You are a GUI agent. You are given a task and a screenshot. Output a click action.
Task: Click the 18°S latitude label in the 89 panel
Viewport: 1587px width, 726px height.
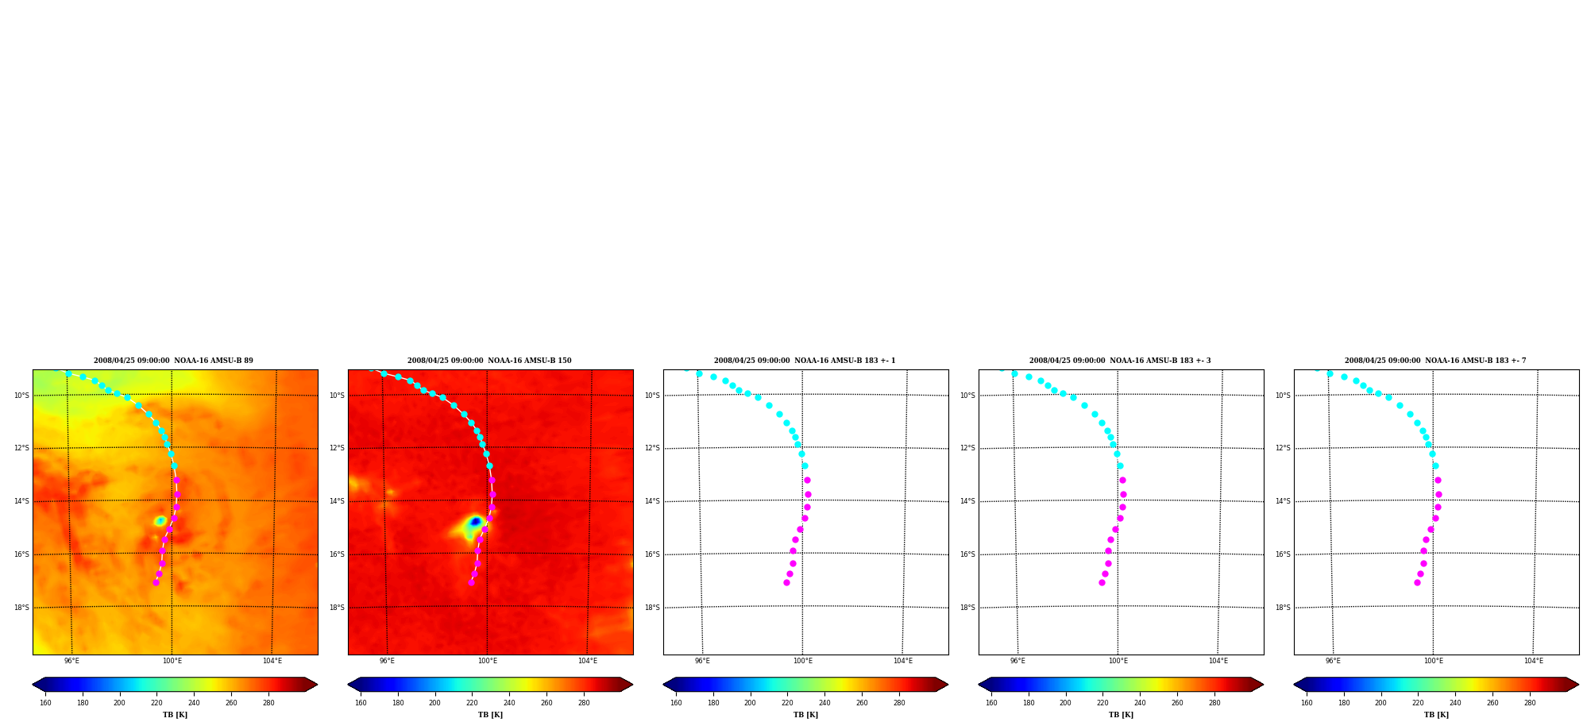click(21, 608)
